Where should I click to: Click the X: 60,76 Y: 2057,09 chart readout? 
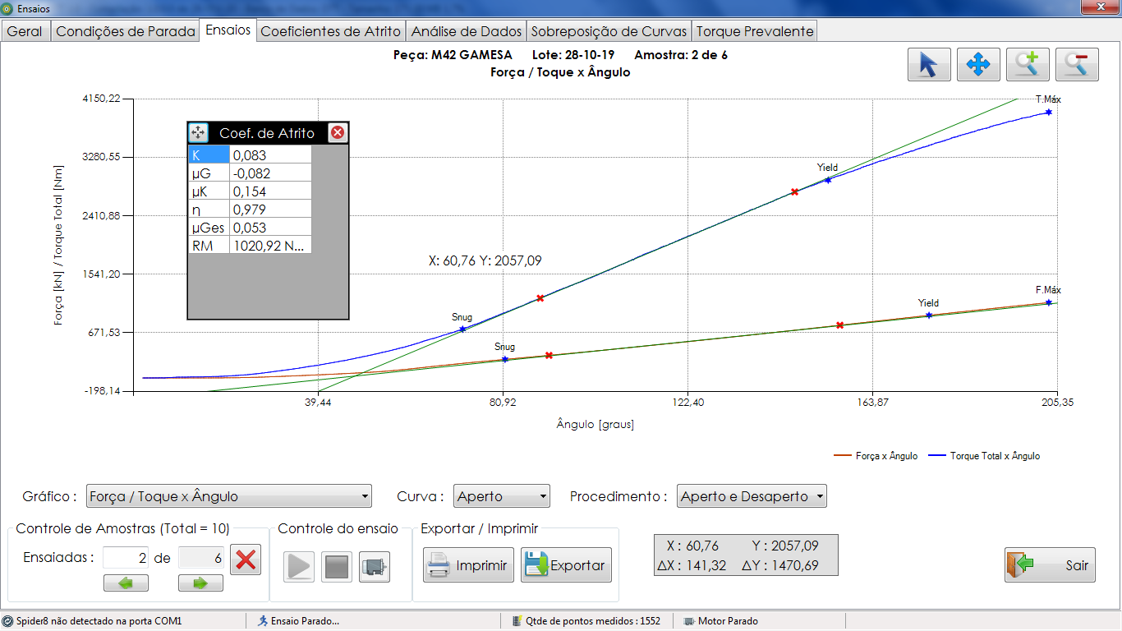(485, 260)
